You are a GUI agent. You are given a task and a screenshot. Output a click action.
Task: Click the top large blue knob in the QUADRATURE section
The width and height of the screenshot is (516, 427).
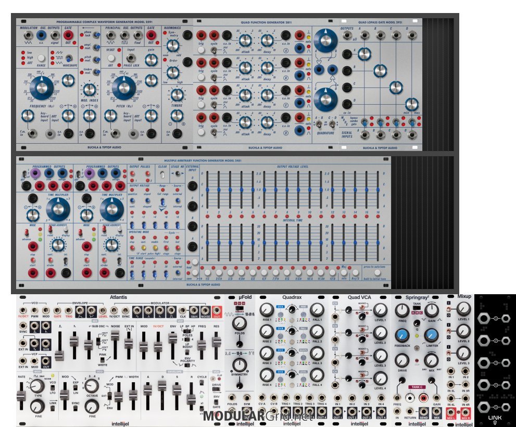coord(325,41)
